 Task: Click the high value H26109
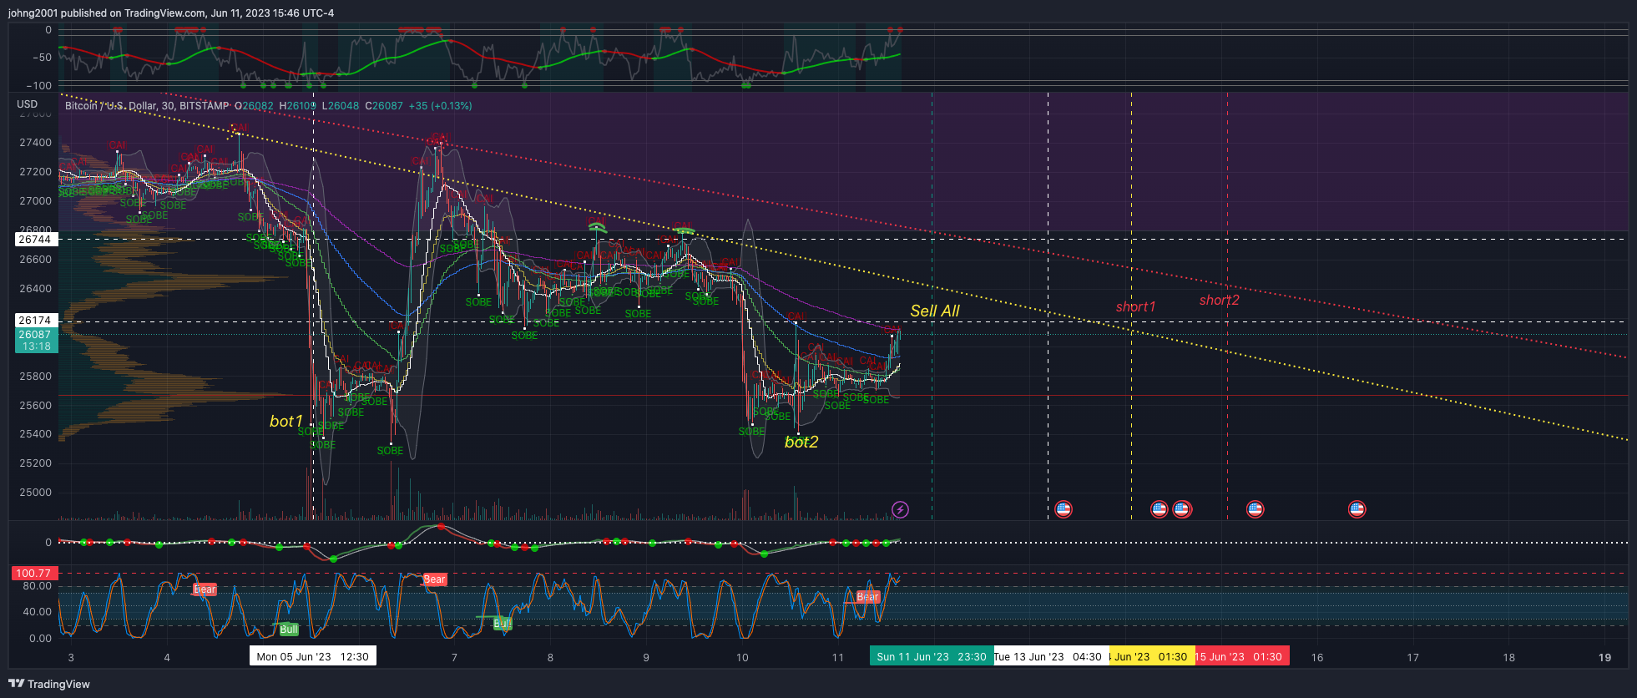[x=298, y=106]
